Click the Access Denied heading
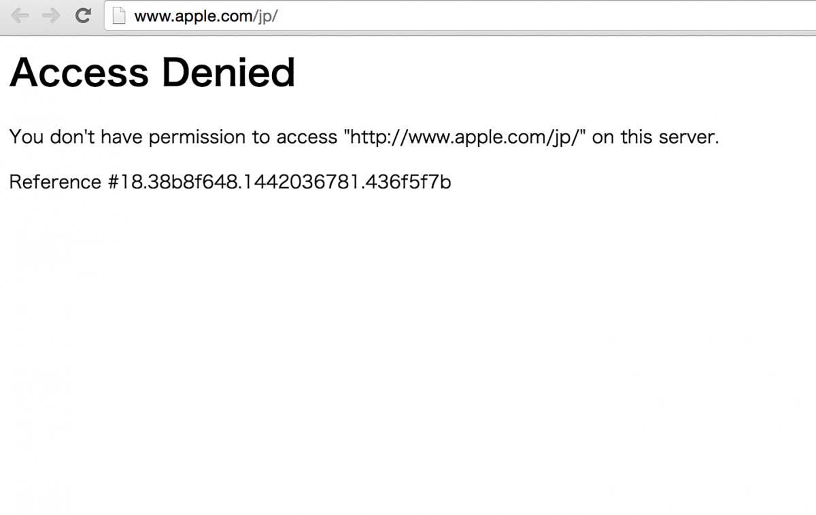 tap(151, 72)
